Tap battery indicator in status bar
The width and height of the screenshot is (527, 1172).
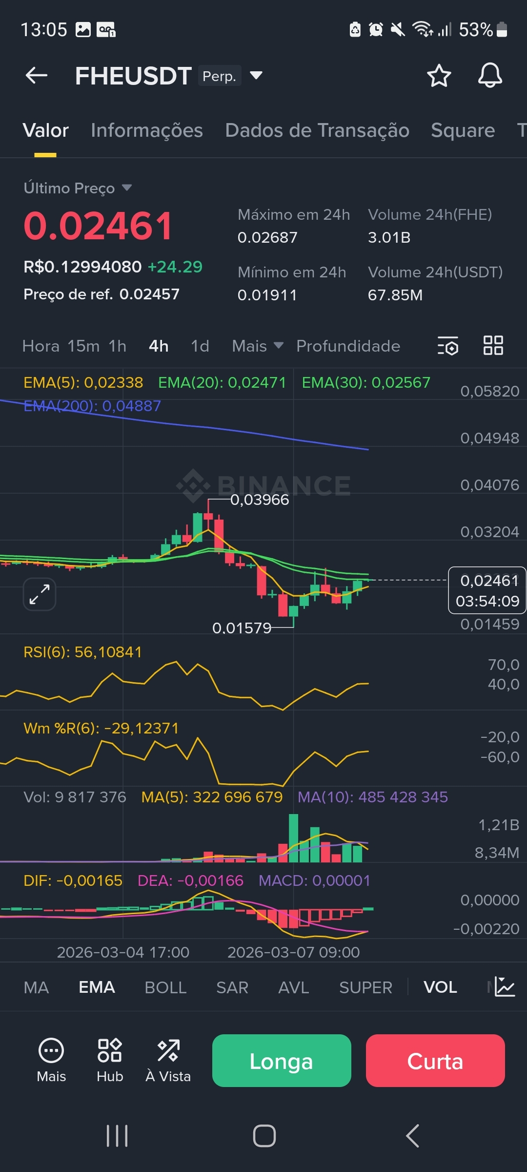click(x=502, y=30)
